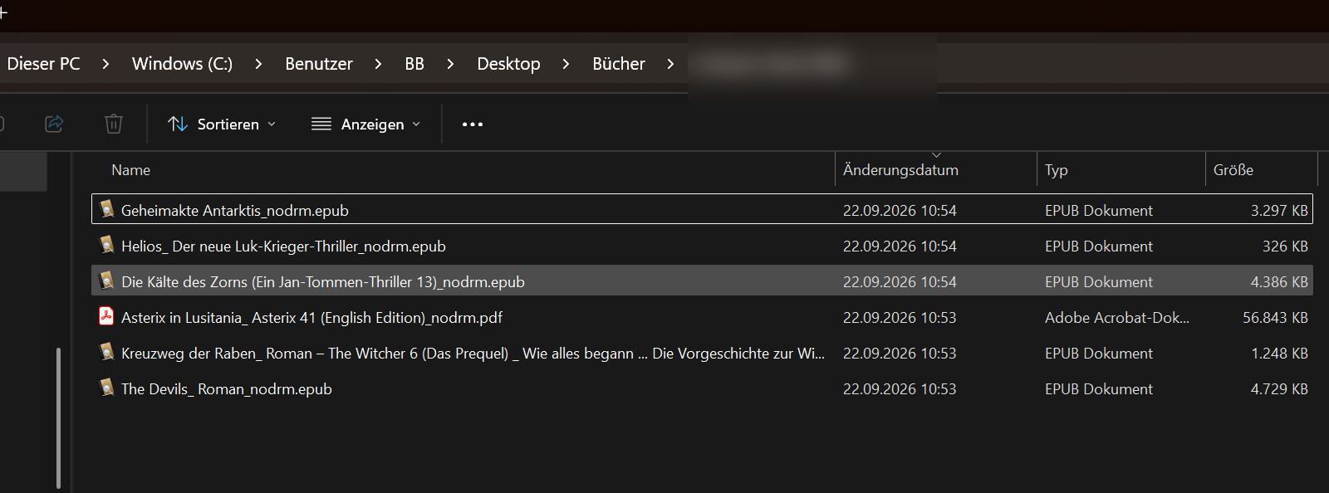This screenshot has width=1329, height=493.
Task: Click the Geheimakte Antarktis EPUB file icon
Action: coord(106,209)
